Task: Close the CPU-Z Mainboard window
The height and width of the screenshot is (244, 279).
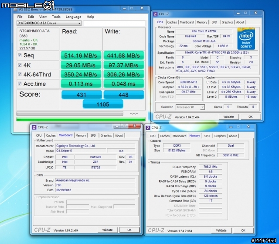Action: [135, 126]
